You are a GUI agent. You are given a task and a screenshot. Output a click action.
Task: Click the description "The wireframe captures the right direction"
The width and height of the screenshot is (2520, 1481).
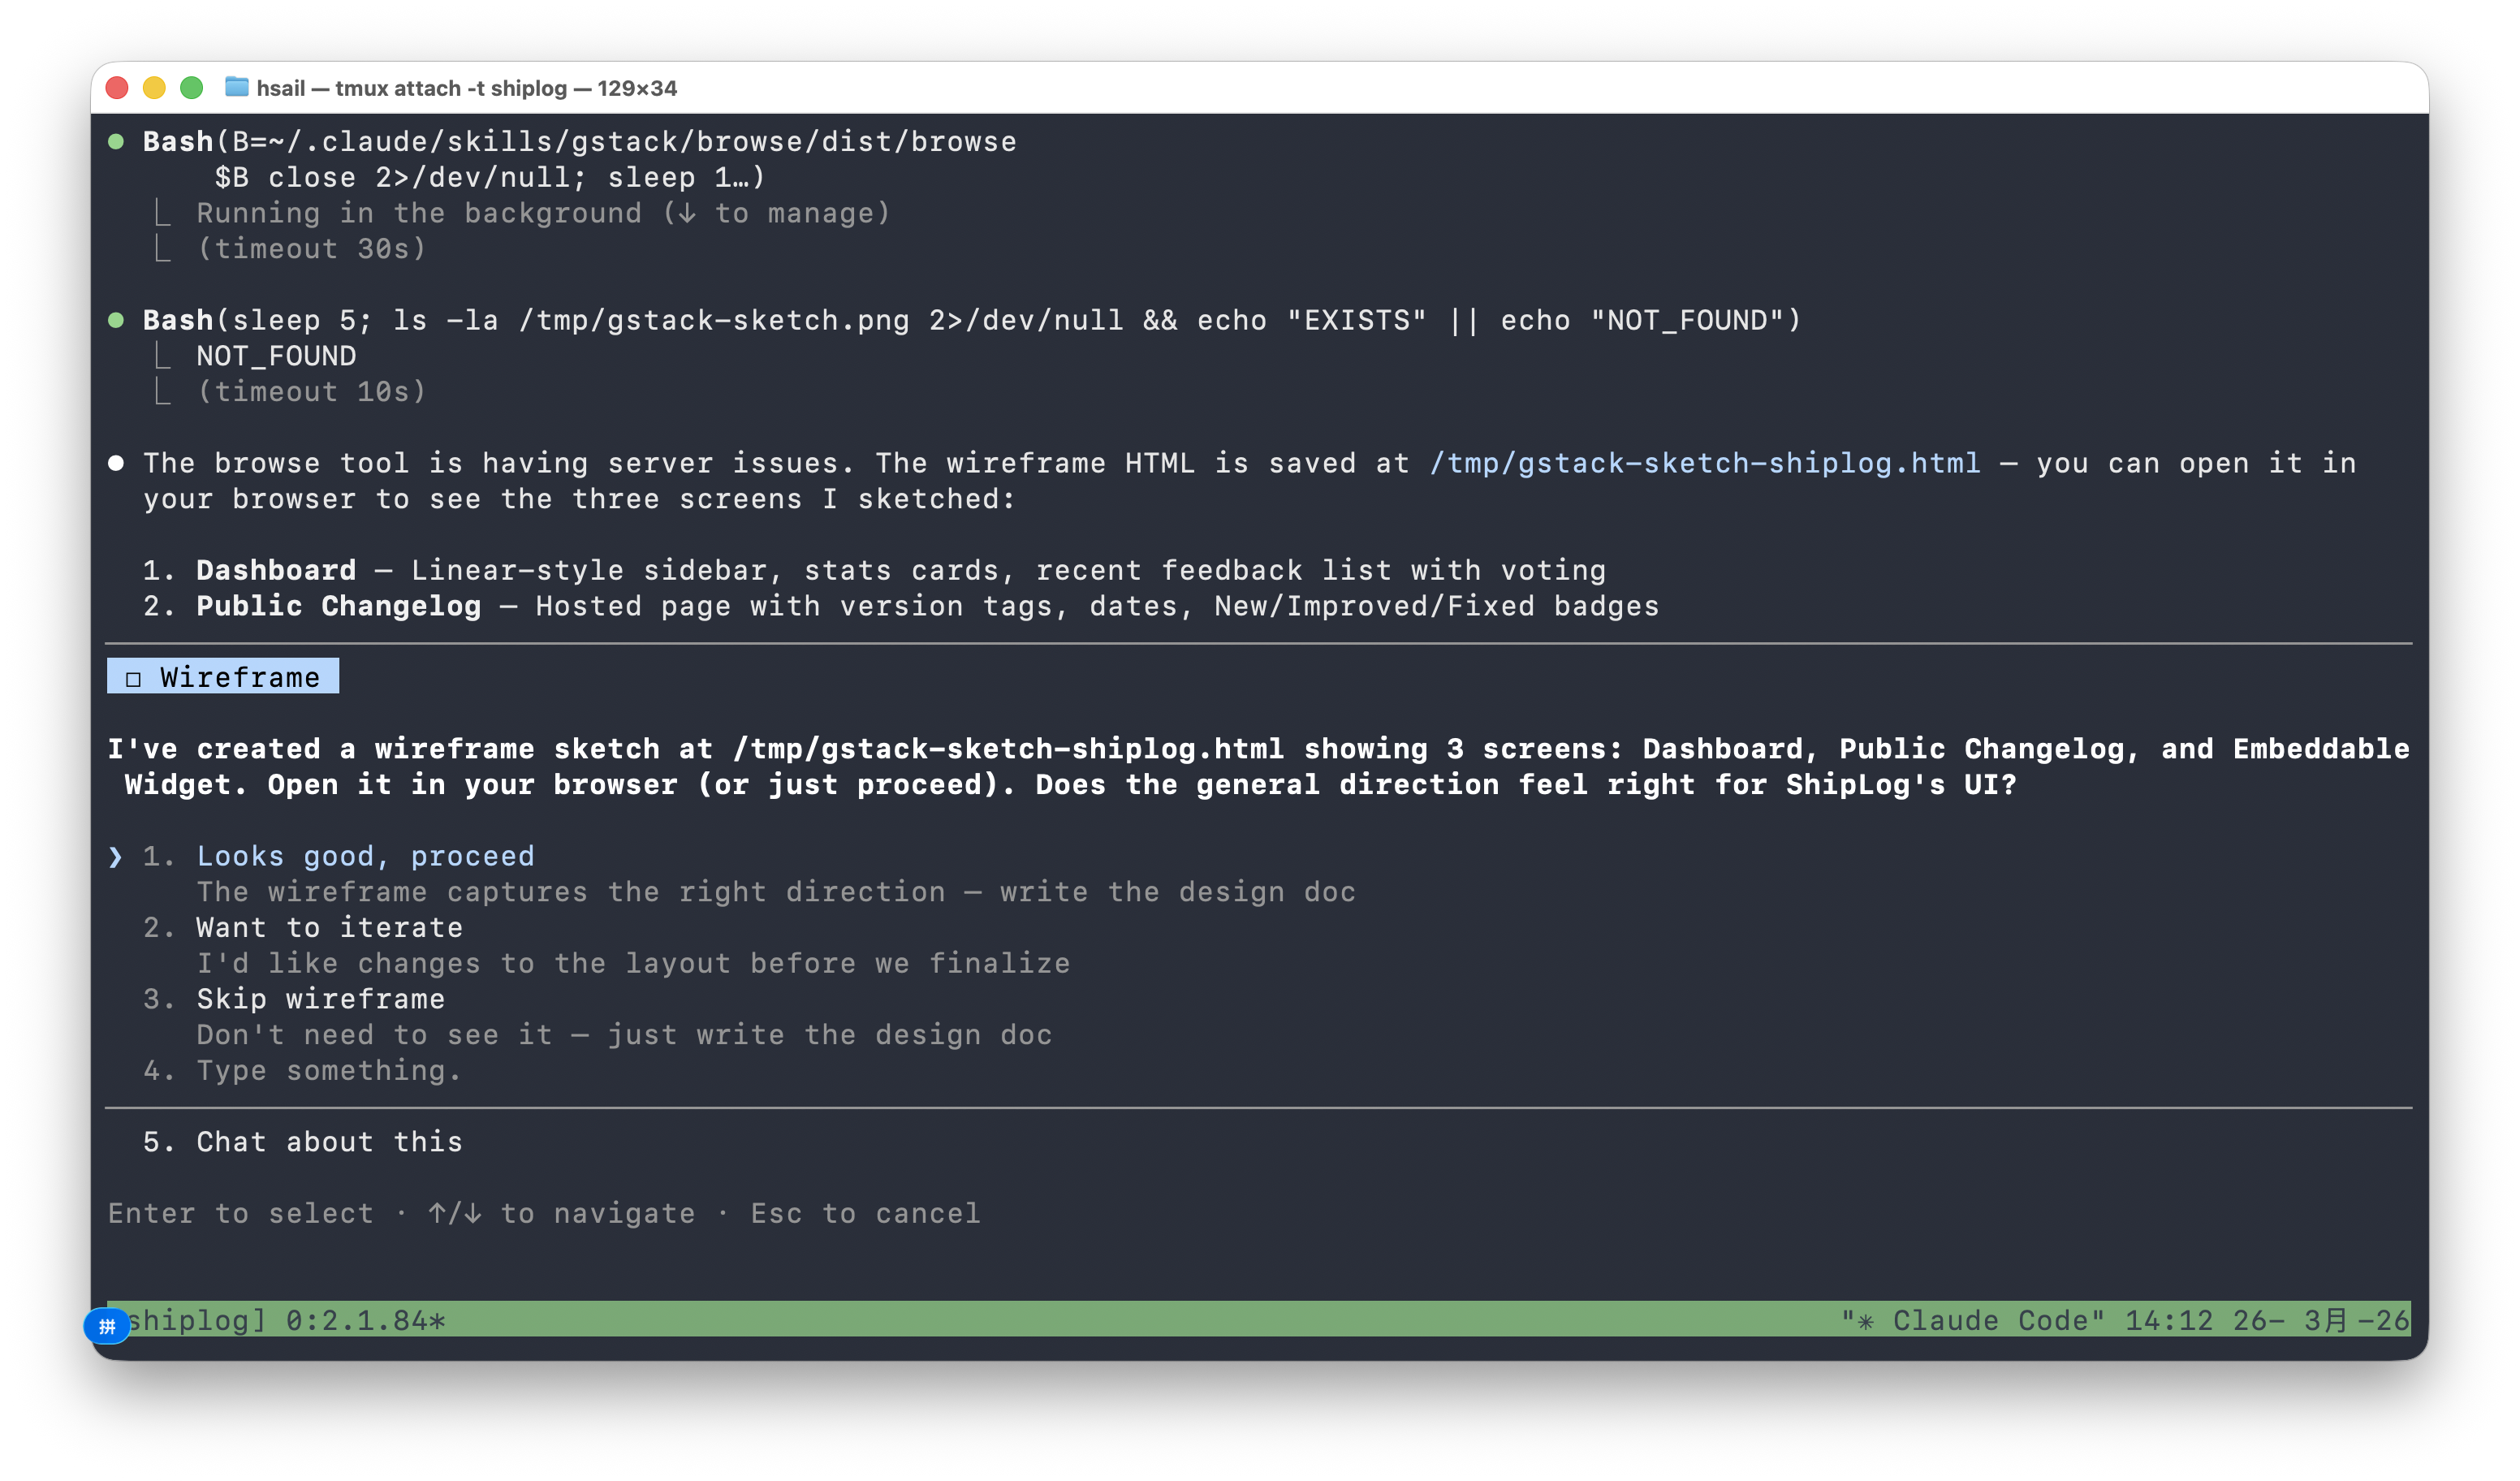point(571,892)
